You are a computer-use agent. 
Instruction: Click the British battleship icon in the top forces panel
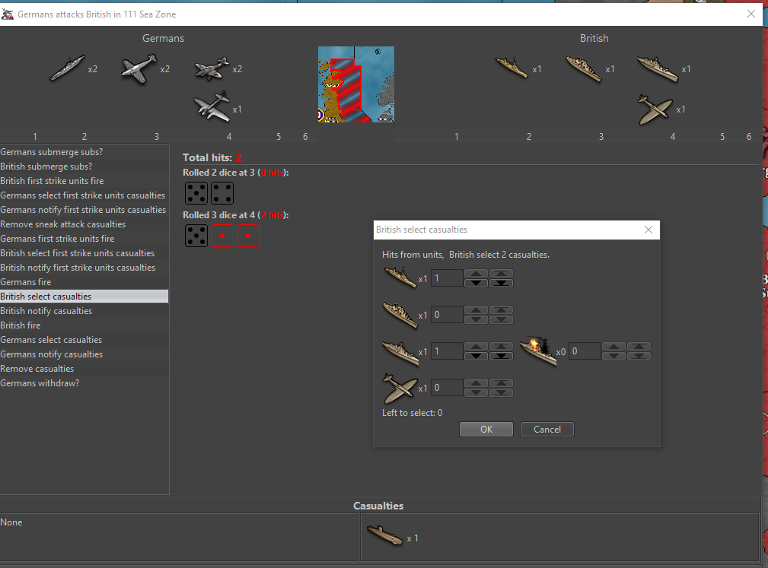pyautogui.click(x=657, y=68)
